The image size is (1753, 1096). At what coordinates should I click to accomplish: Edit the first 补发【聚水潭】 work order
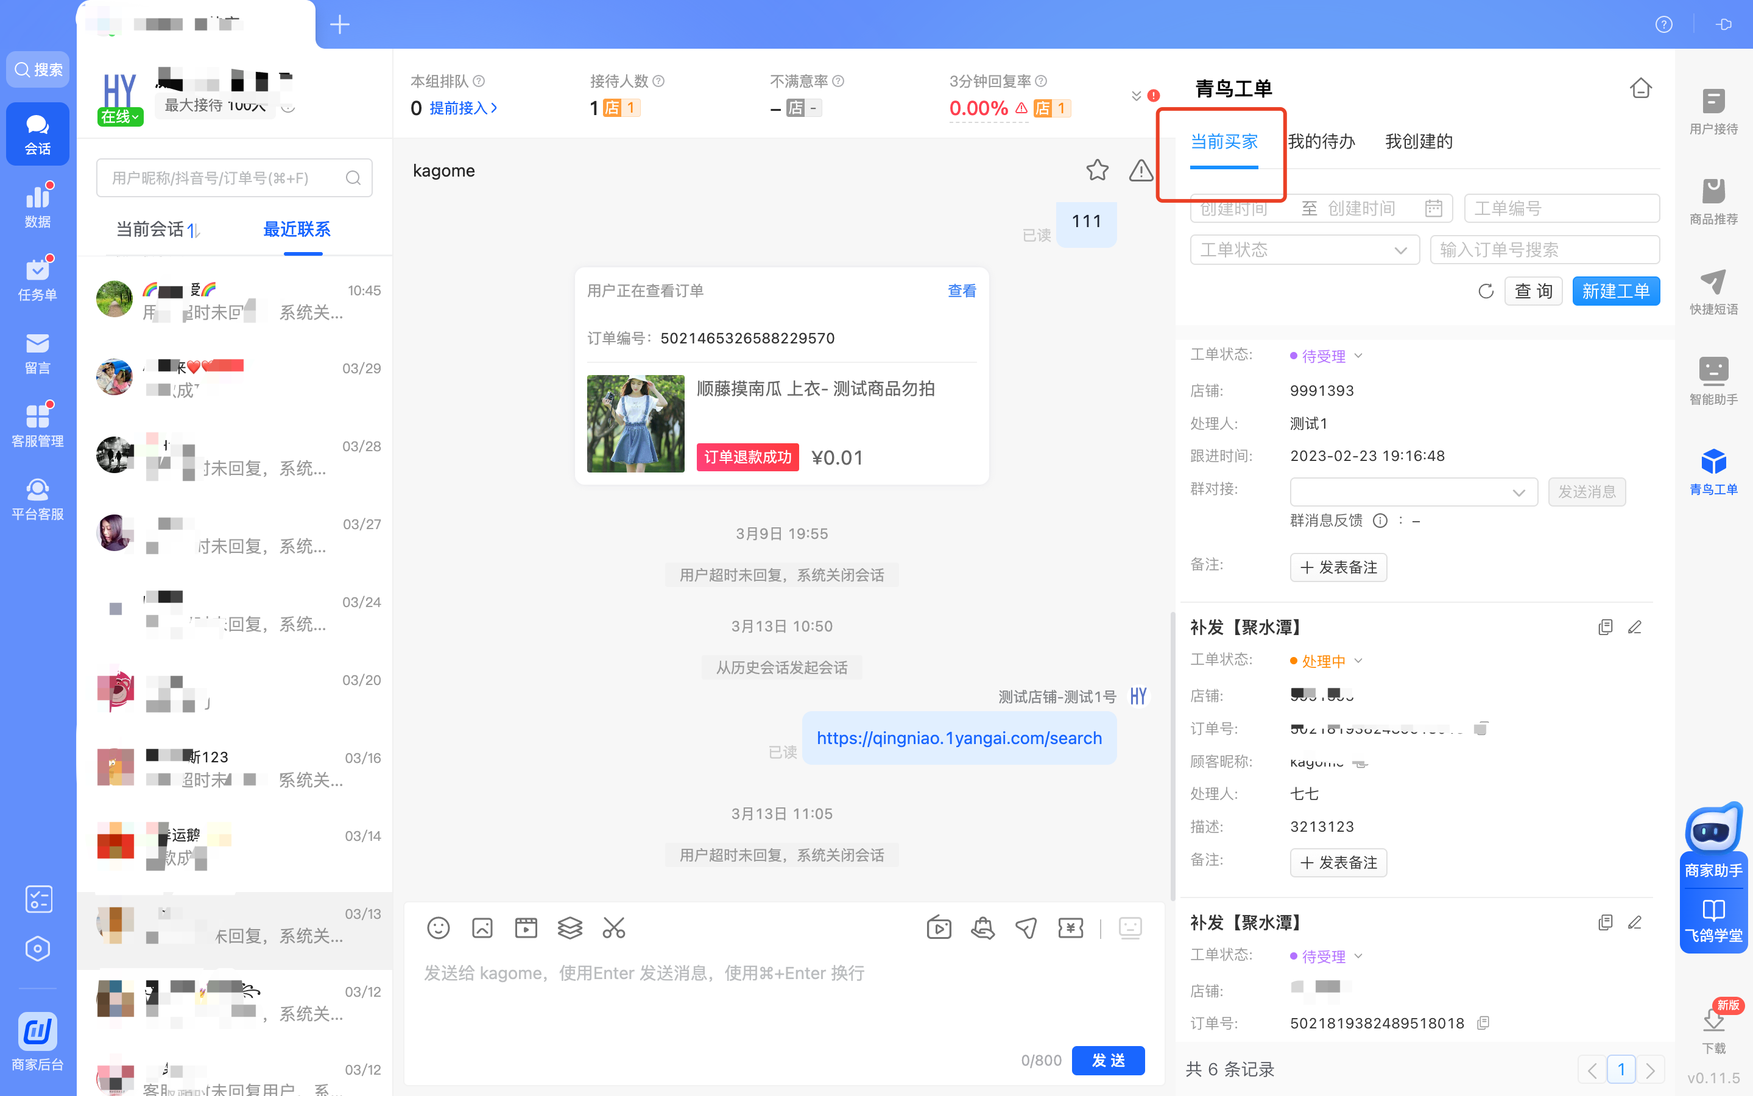(x=1634, y=628)
